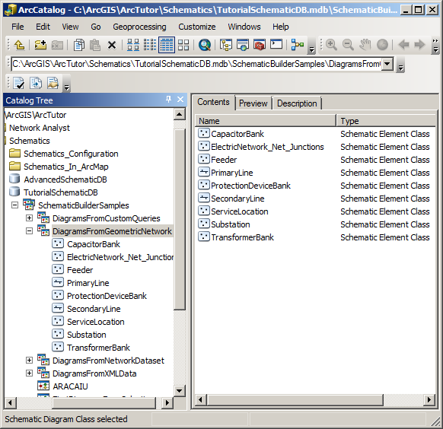Viewport: 443px width, 429px height.
Task: Select the Details view icon
Action: pos(167,45)
